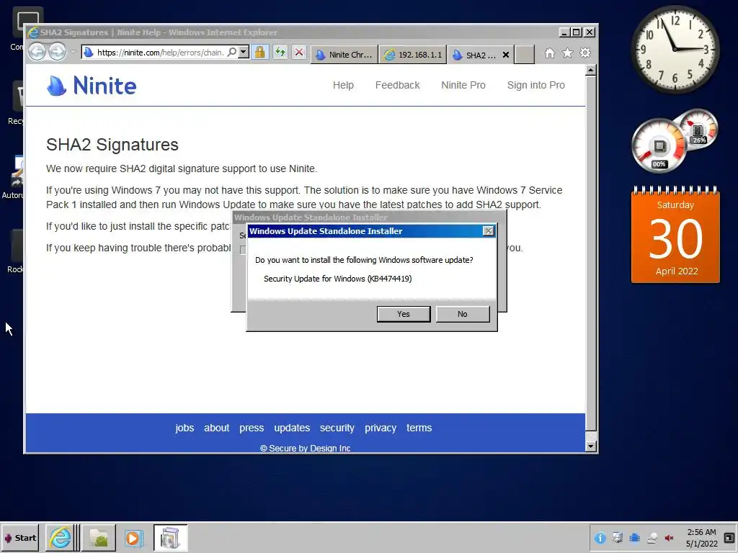Open the security footer link
This screenshot has width=738, height=553.
pyautogui.click(x=337, y=428)
